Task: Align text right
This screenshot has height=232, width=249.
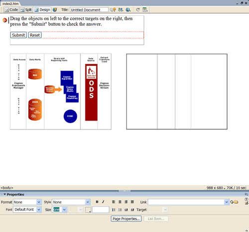Action: (126, 202)
